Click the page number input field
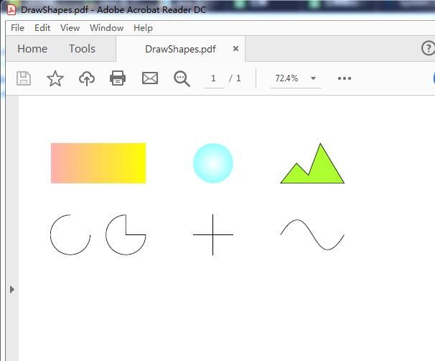 (x=214, y=78)
